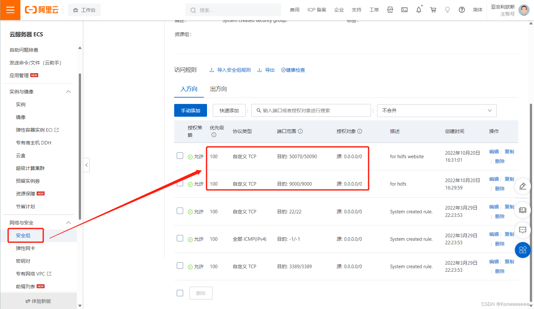Click the blue apps grid floating icon
Image resolution: width=534 pixels, height=309 pixels.
[523, 250]
